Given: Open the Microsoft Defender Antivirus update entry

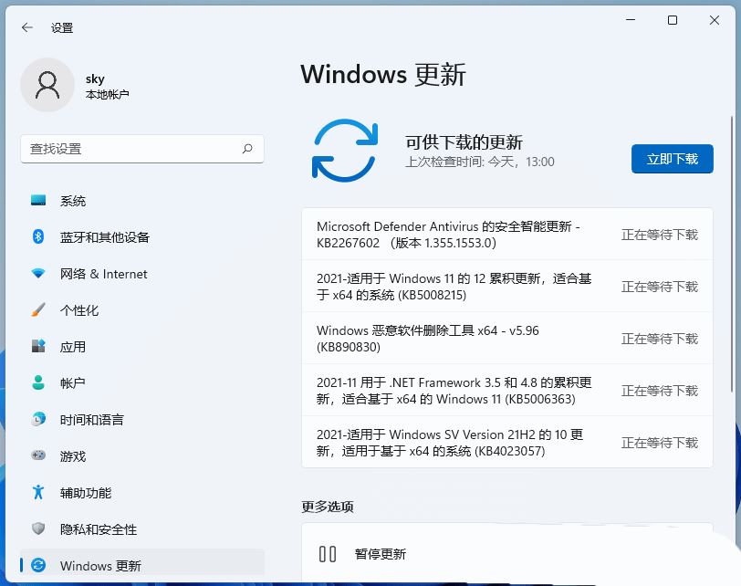Looking at the screenshot, I should [x=456, y=235].
